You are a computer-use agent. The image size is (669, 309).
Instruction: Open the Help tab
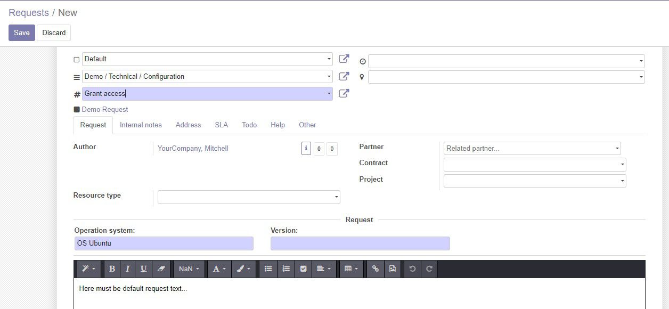click(278, 125)
